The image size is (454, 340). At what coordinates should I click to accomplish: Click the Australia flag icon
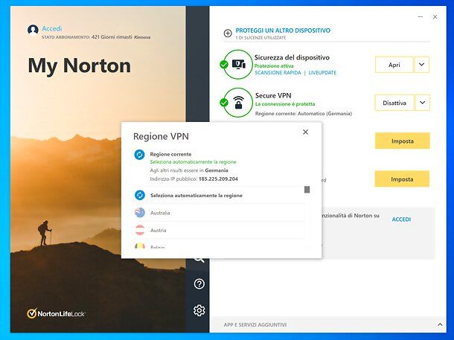coord(140,213)
